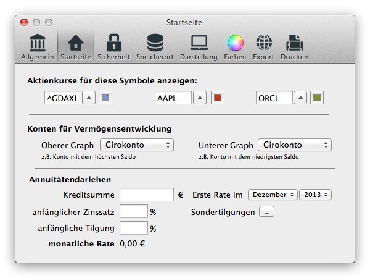Screen dimensions: 370x278
Task: Switch to Darstellung laptop pane
Action: click(x=199, y=47)
